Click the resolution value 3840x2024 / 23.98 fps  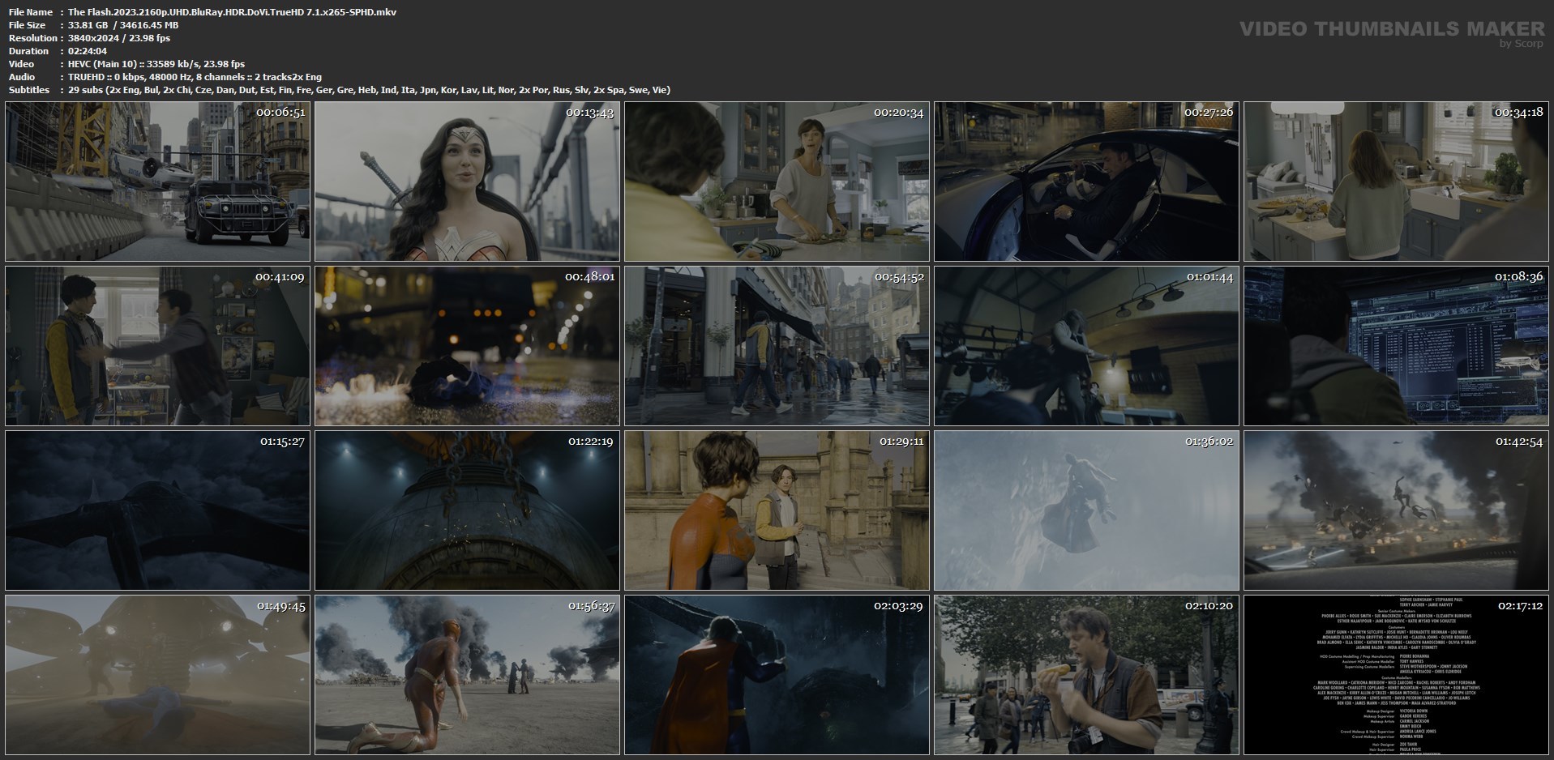coord(119,38)
